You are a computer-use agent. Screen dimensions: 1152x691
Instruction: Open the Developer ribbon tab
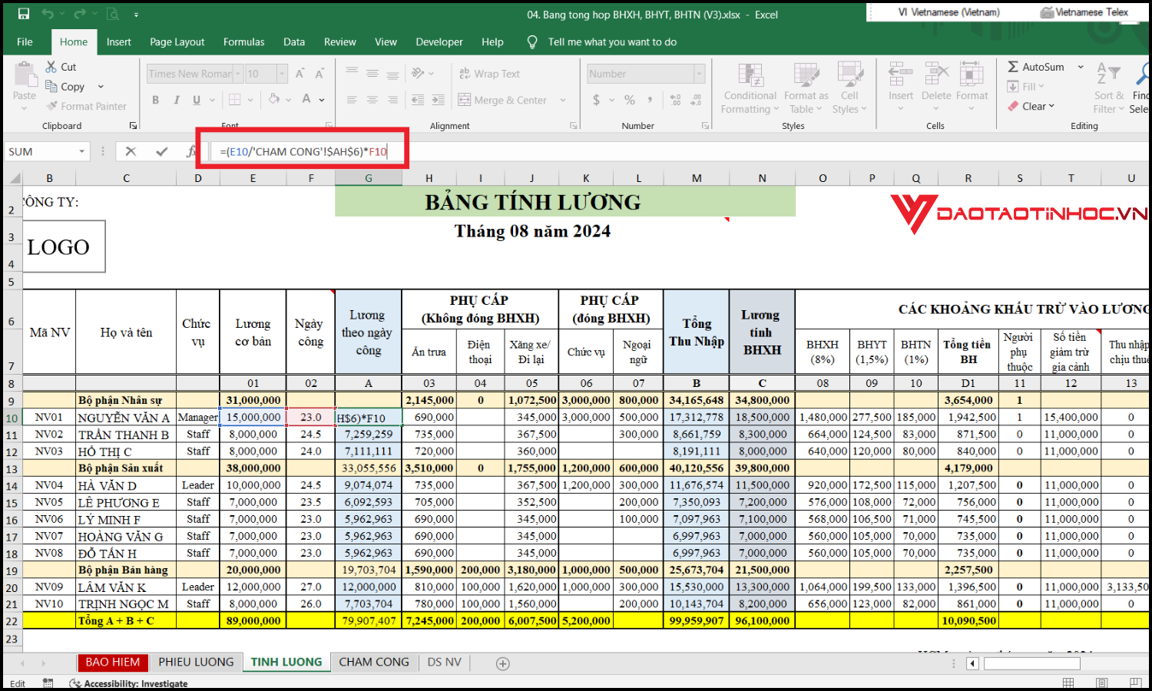[x=439, y=42]
